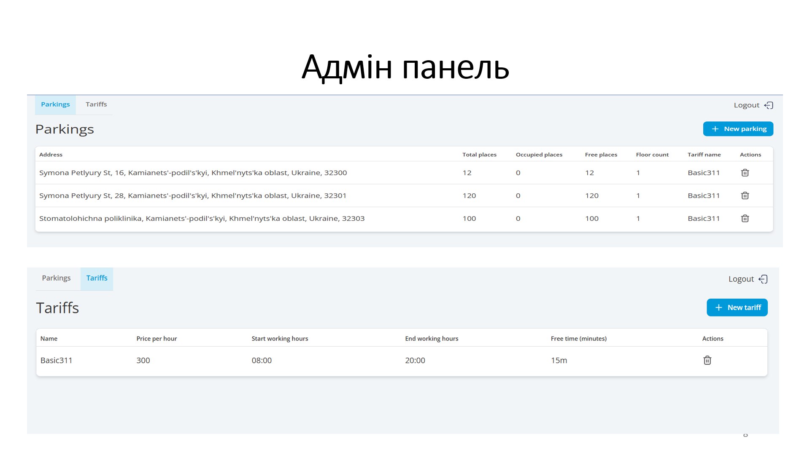Select the Basic311 tariff name cell
Viewport: 810px width, 455px height.
pyautogui.click(x=57, y=361)
